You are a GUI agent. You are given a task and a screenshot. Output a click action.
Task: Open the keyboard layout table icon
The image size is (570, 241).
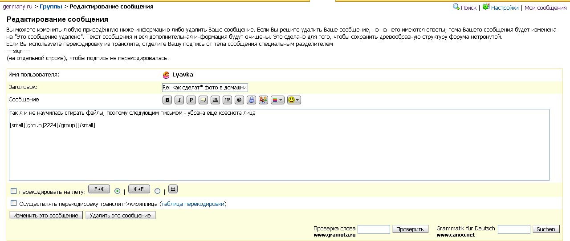pyautogui.click(x=173, y=189)
